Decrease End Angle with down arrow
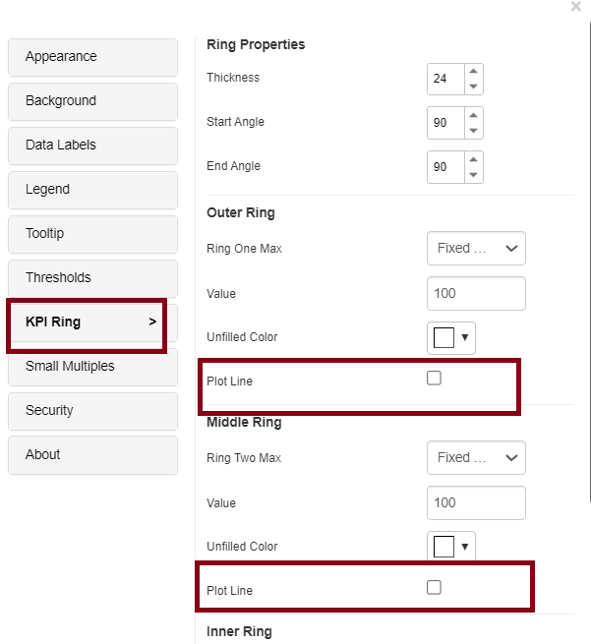This screenshot has width=591, height=644. point(473,175)
